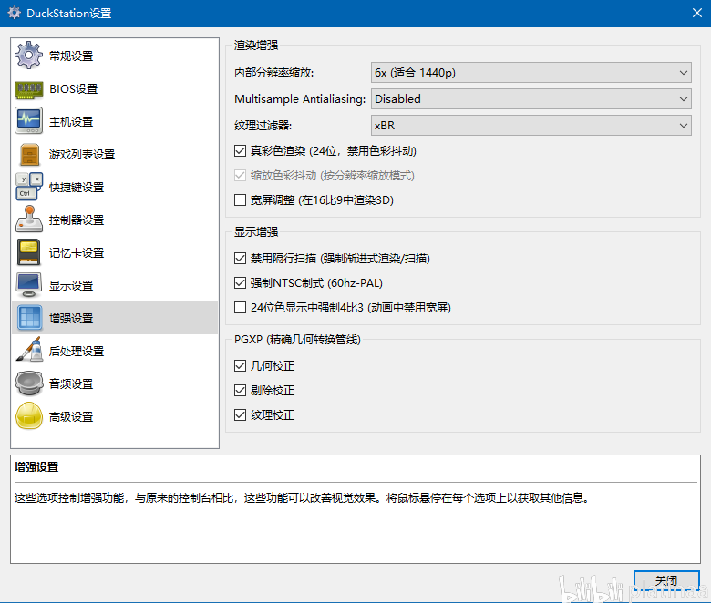Viewport: 711px width, 603px height.
Task: Select 高级设置 label
Action: point(71,416)
